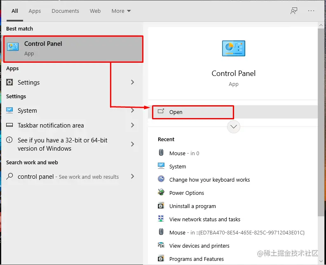Click the Mouse icon for the ED7BA470 entry
Image resolution: width=326 pixels, height=265 pixels.
click(x=161, y=232)
